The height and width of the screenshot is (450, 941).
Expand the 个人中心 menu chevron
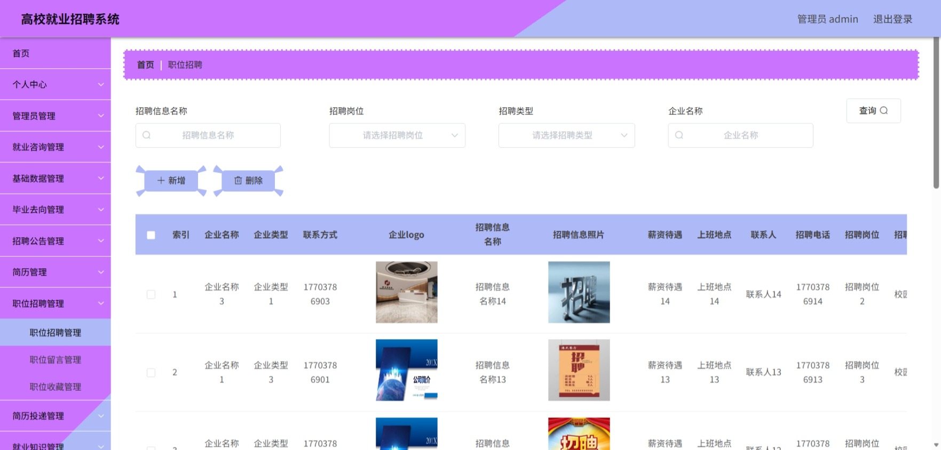[x=101, y=84]
